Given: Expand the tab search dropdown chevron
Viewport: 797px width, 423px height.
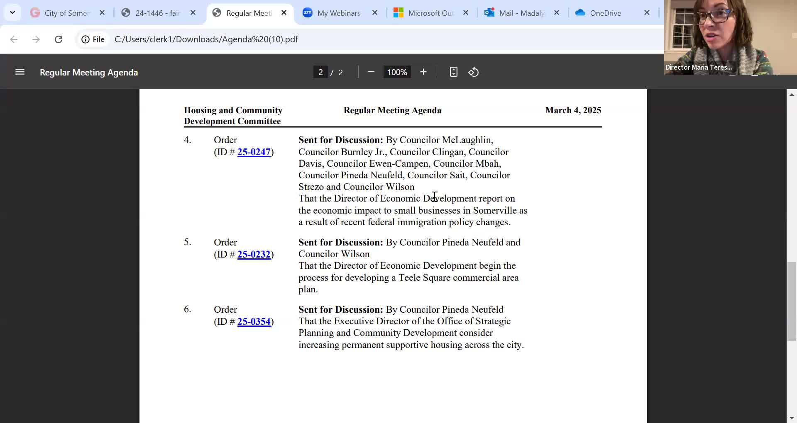Looking at the screenshot, I should click(x=12, y=12).
